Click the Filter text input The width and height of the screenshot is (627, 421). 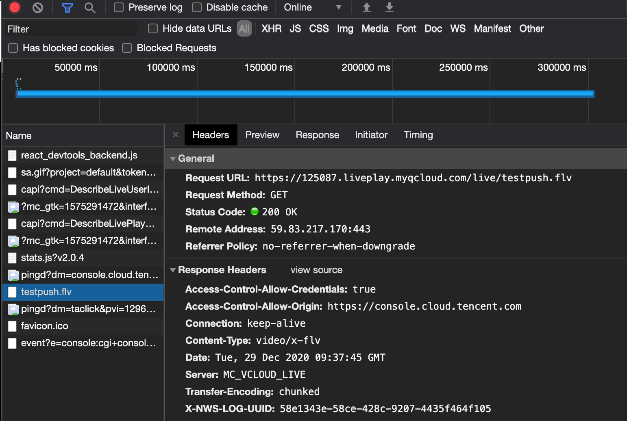[71, 29]
